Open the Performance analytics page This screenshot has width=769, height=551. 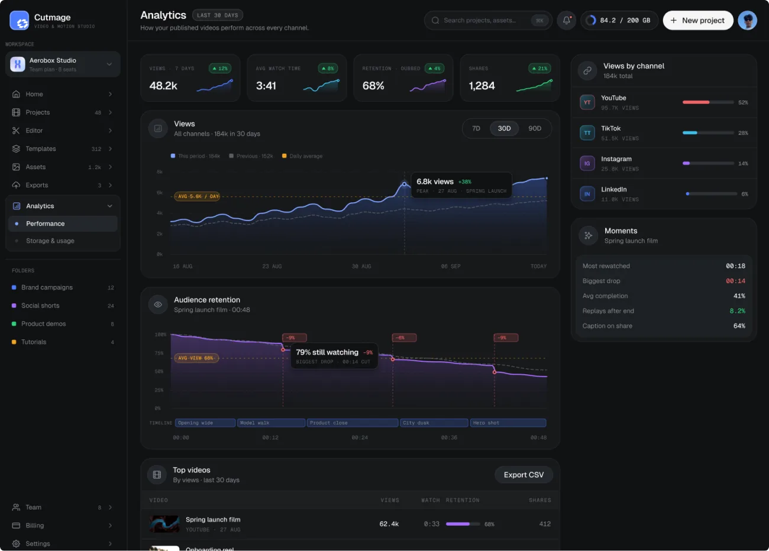[x=63, y=224]
